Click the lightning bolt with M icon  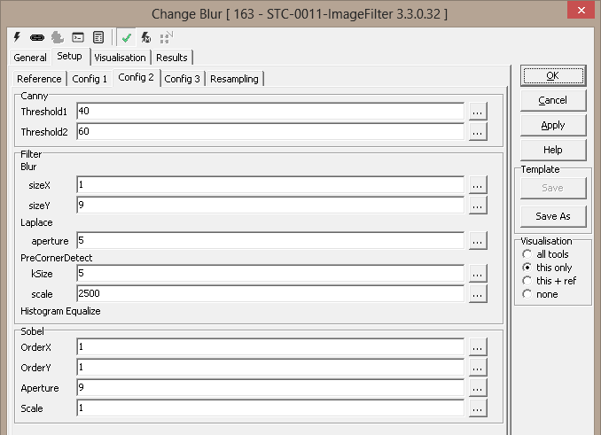click(x=145, y=37)
